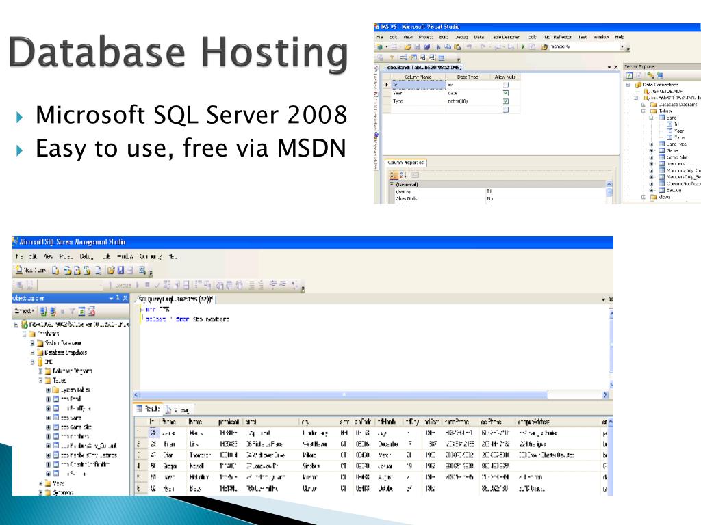Click the Save All icon in Visual Studio
Screen dimensions: 701x525
427,47
